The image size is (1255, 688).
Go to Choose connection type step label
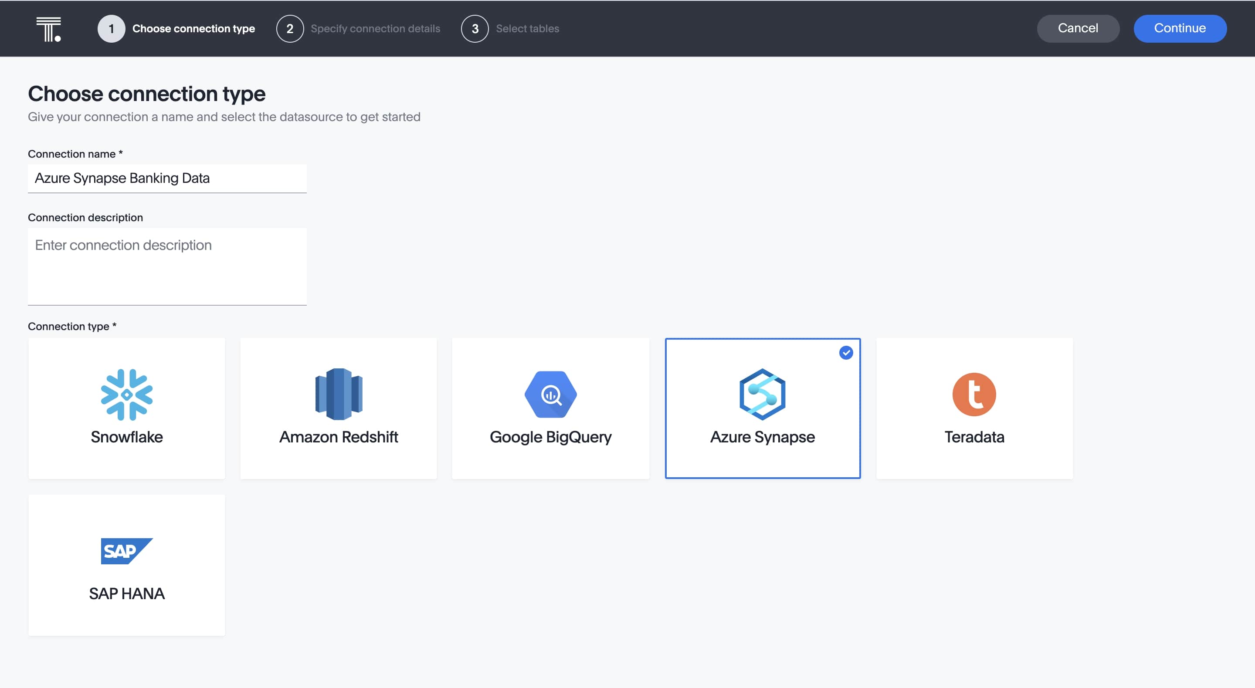tap(193, 29)
